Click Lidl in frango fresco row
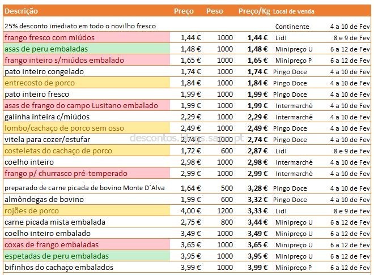 point(280,38)
